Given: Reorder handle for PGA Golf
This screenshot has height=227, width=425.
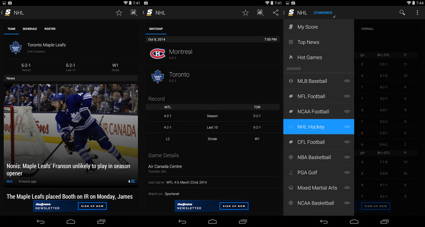Looking at the screenshot, I should coord(347,172).
